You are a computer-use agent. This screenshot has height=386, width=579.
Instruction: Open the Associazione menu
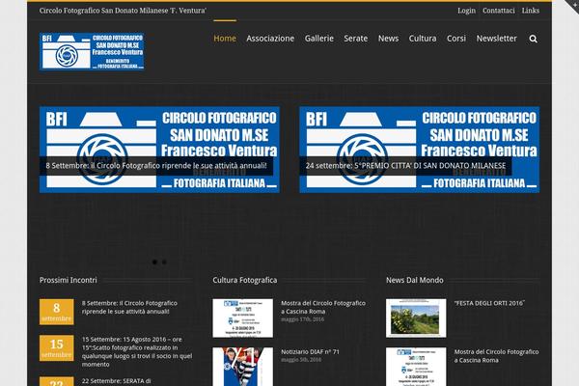coord(270,39)
